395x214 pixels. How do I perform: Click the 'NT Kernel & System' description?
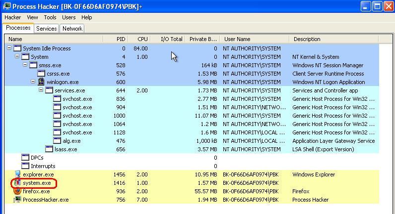click(316, 57)
